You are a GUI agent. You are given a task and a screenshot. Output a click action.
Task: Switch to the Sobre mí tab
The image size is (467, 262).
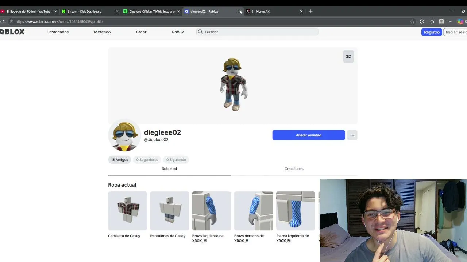(169, 169)
